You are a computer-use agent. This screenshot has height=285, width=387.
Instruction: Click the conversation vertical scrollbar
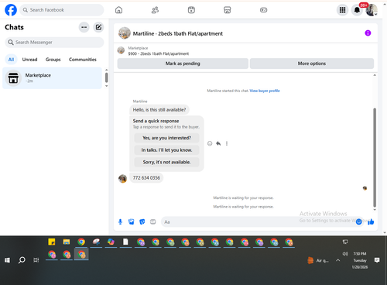[375, 157]
